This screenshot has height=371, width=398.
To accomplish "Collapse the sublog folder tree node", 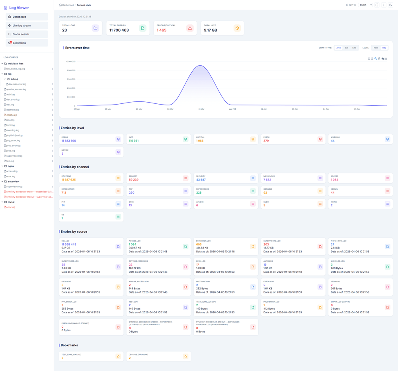I will click(5, 79).
